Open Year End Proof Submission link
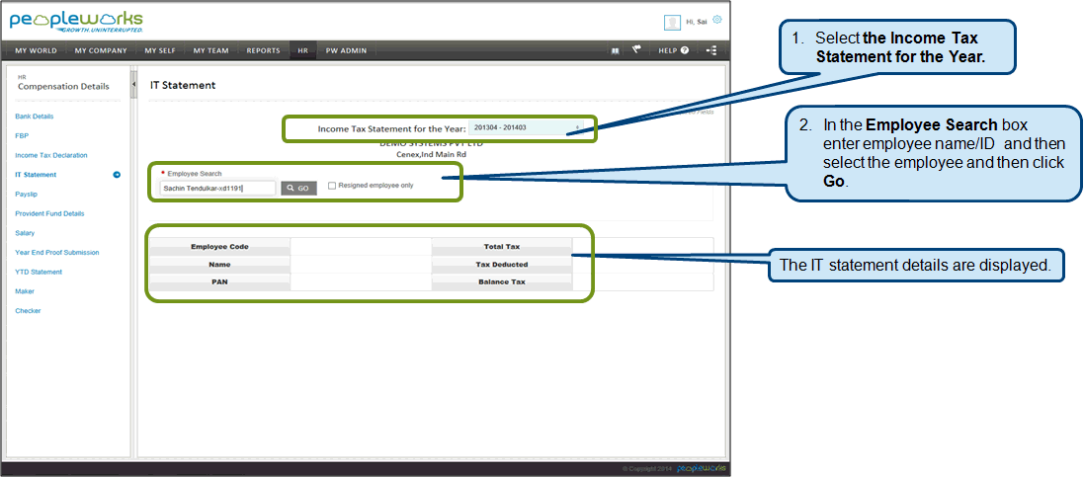 (56, 252)
